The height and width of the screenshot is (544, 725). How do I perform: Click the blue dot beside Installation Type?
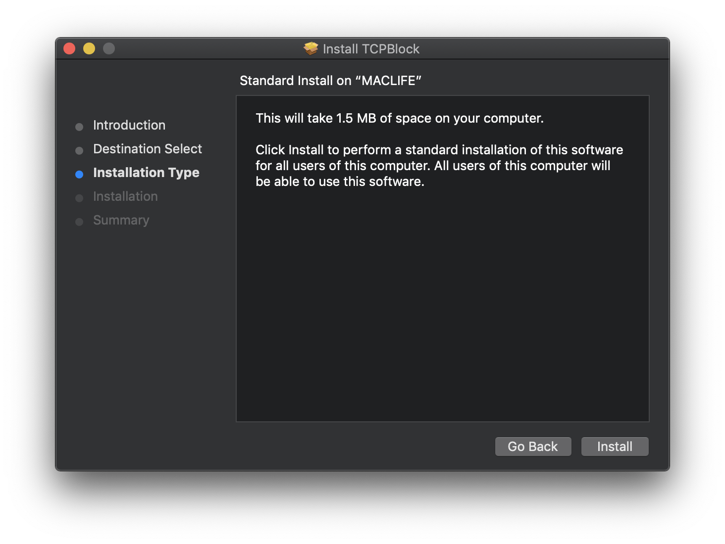[79, 174]
